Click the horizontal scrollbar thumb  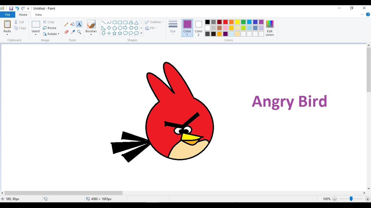coord(63,193)
